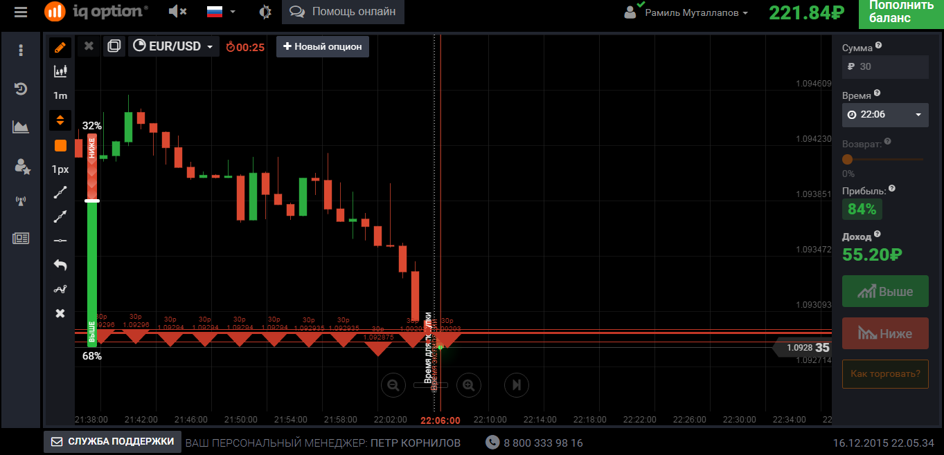Image resolution: width=944 pixels, height=455 pixels.
Task: Open the user-with-star sidebar icon
Action: (22, 166)
